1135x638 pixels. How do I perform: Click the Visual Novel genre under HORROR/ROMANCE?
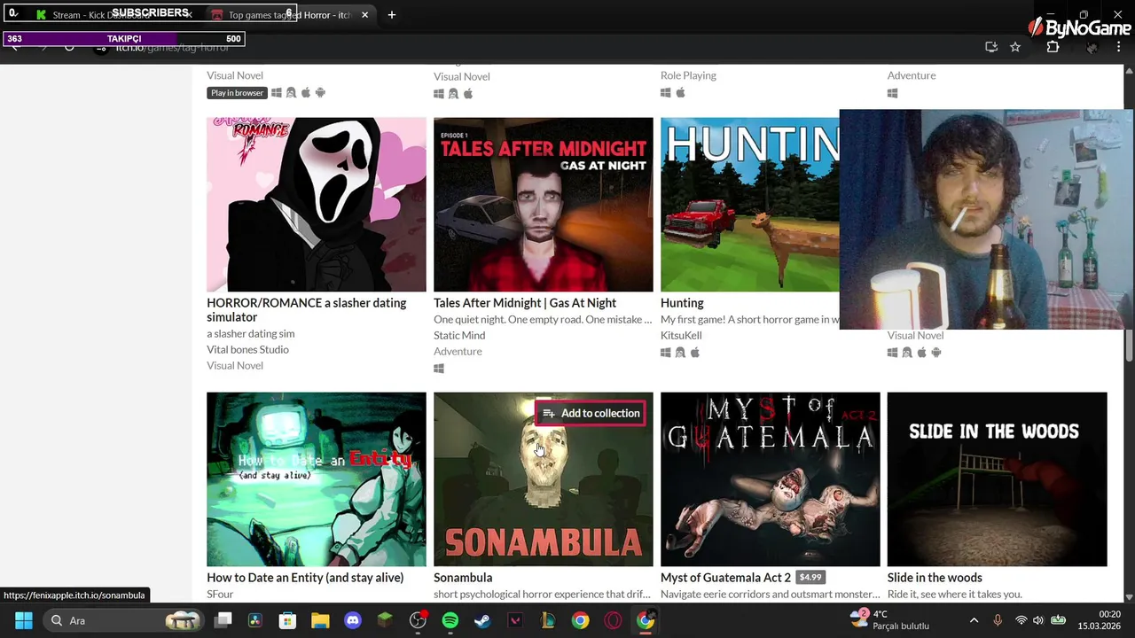235,365
